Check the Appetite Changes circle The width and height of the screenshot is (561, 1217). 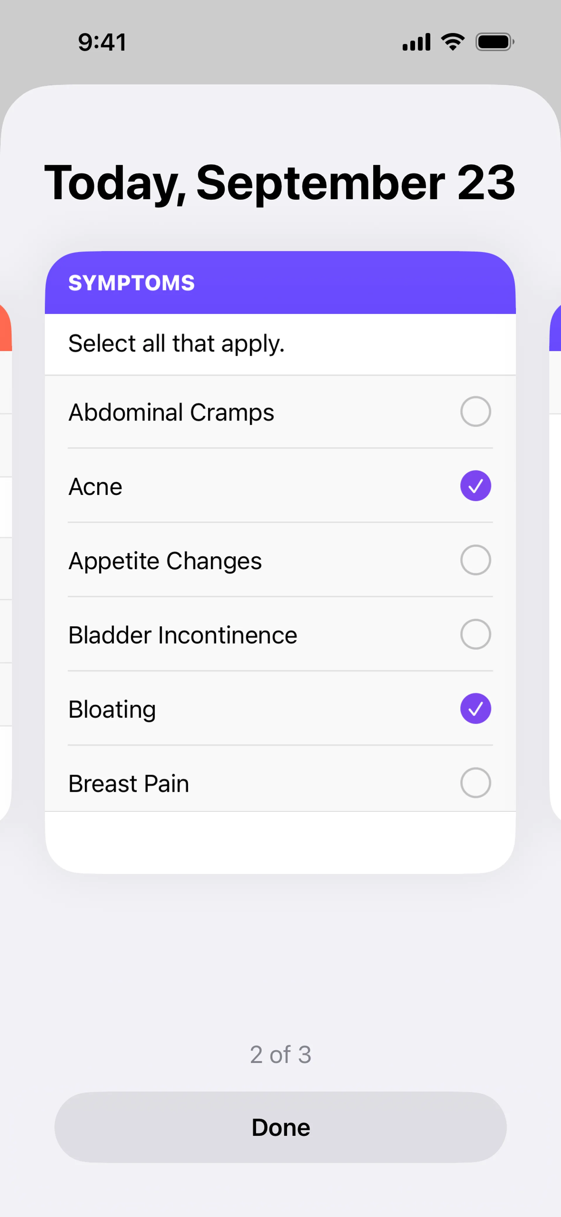(475, 560)
